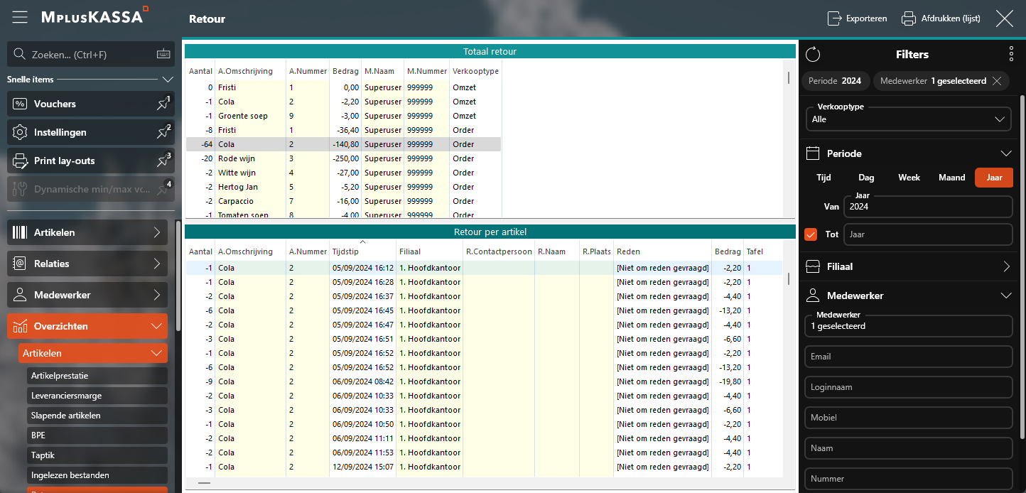Viewport: 1026px width, 493px height.
Task: Open the Filters three-dot options menu
Action: pyautogui.click(x=1011, y=54)
